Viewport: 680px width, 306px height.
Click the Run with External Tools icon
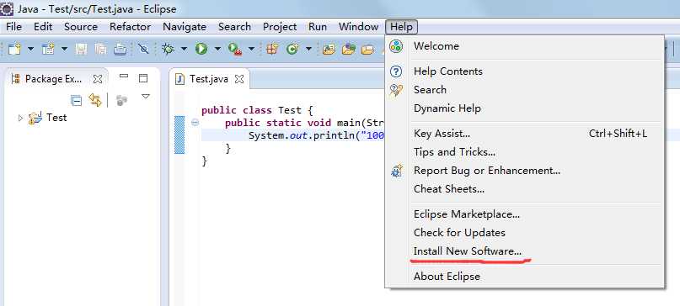coord(235,49)
